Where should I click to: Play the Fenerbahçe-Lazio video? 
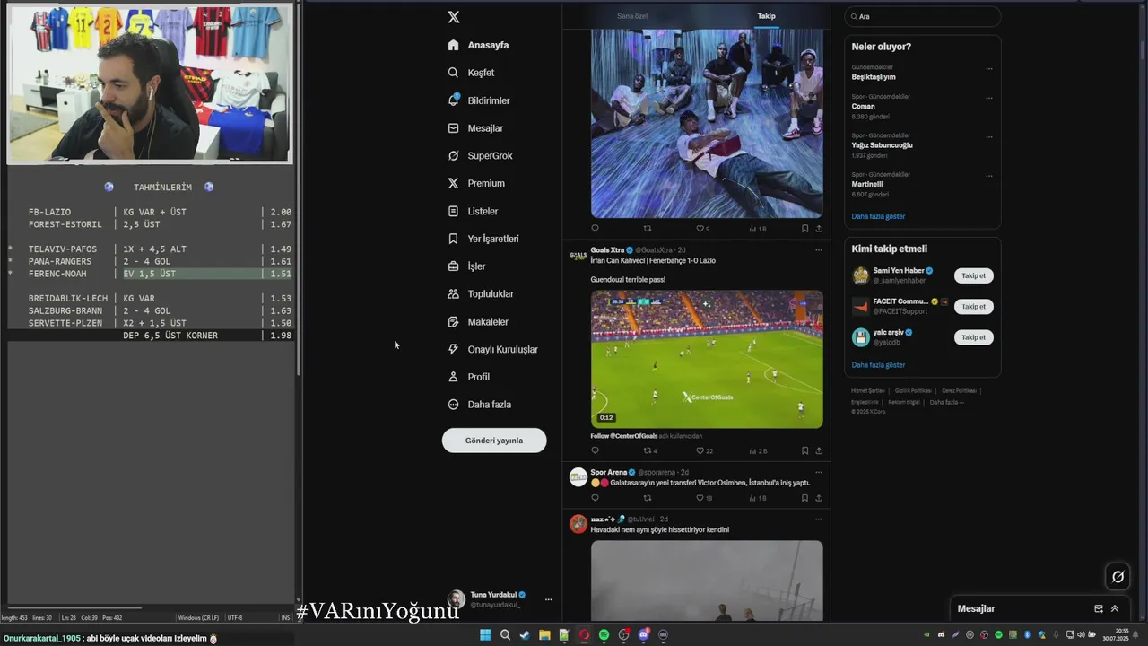coord(707,359)
